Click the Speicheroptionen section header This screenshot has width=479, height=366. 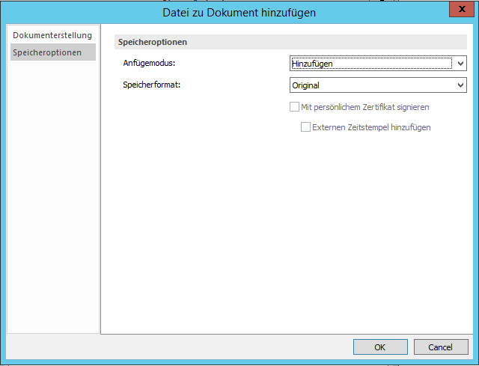point(290,42)
